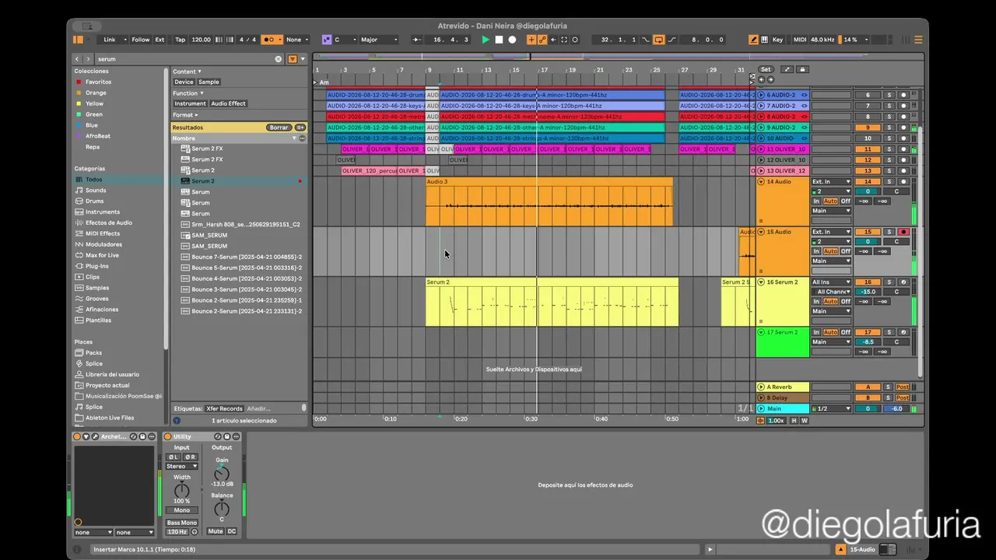The height and width of the screenshot is (560, 996).
Task: Open Utility Stereo channel mode dropdown
Action: pos(182,467)
